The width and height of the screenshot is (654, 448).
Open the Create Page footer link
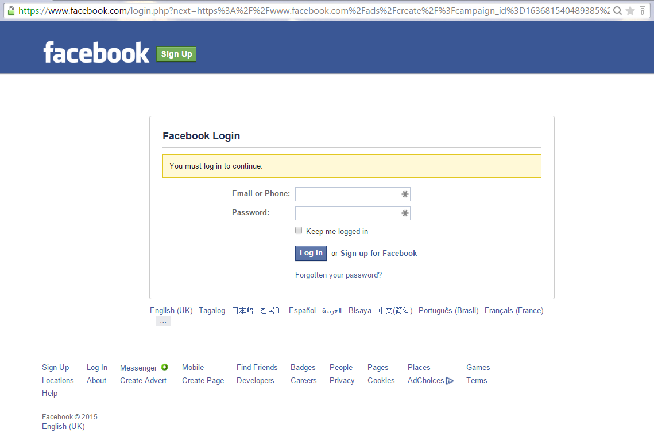tap(203, 380)
